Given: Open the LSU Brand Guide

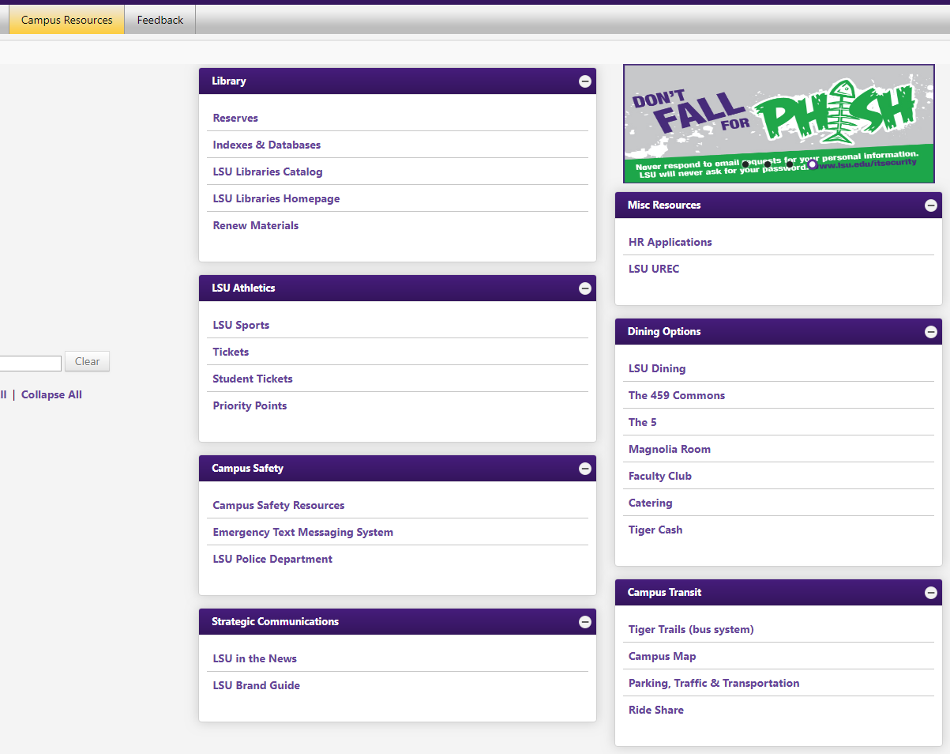Looking at the screenshot, I should click(x=257, y=685).
